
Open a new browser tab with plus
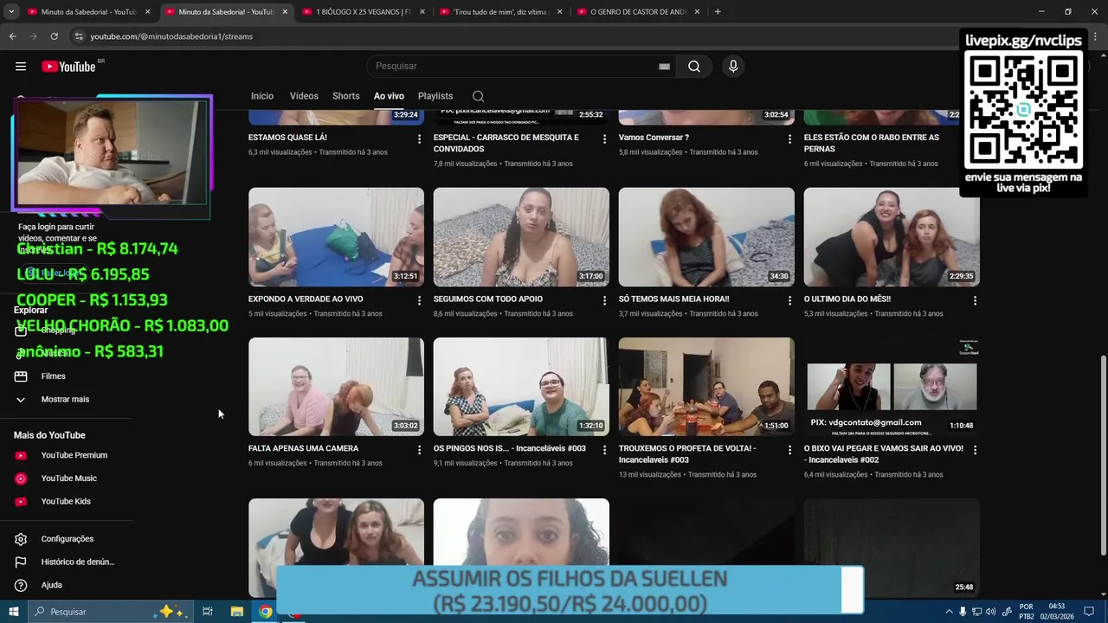pyautogui.click(x=718, y=12)
